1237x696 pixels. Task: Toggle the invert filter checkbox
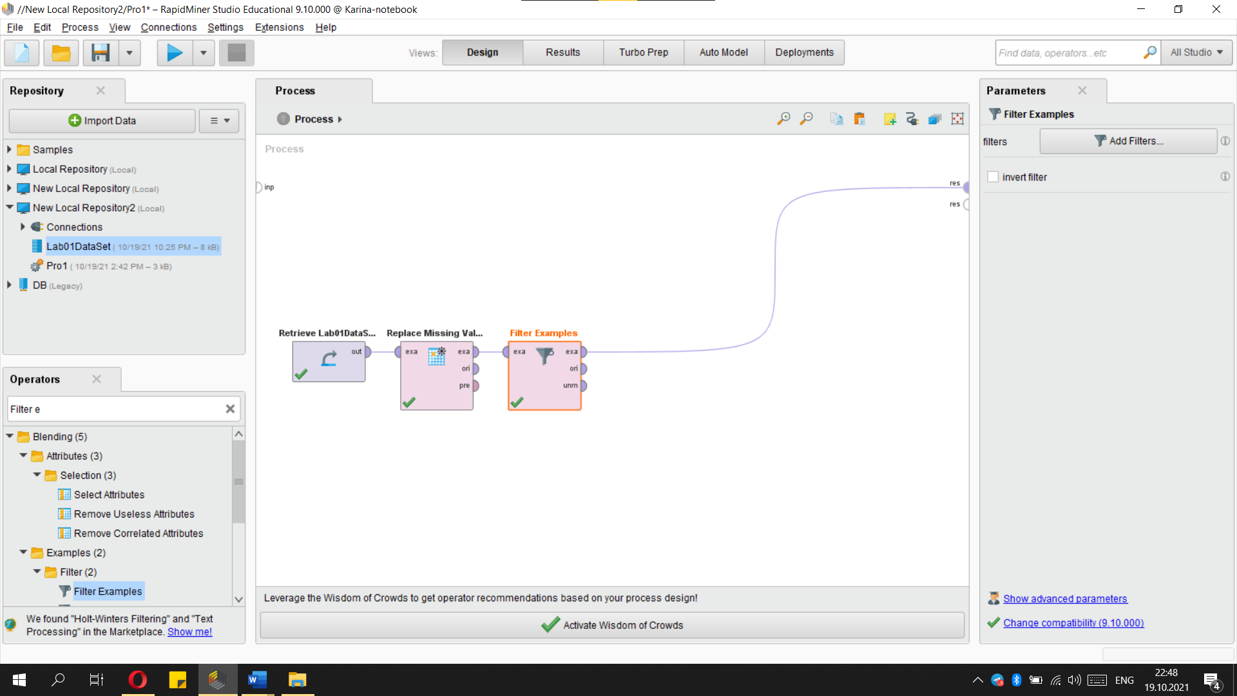tap(993, 177)
